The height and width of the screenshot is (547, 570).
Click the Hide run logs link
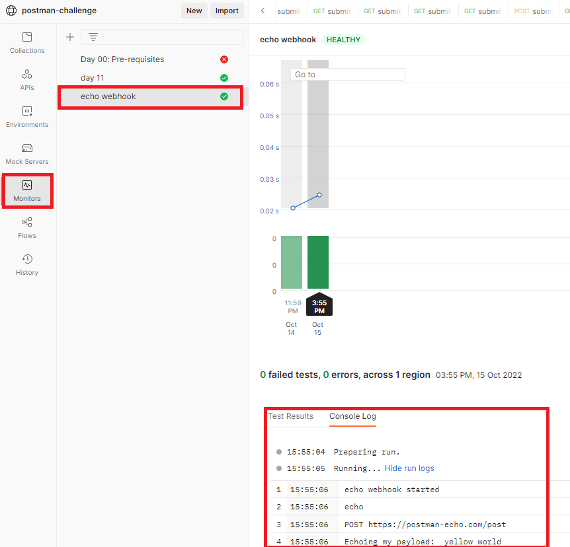(x=409, y=468)
